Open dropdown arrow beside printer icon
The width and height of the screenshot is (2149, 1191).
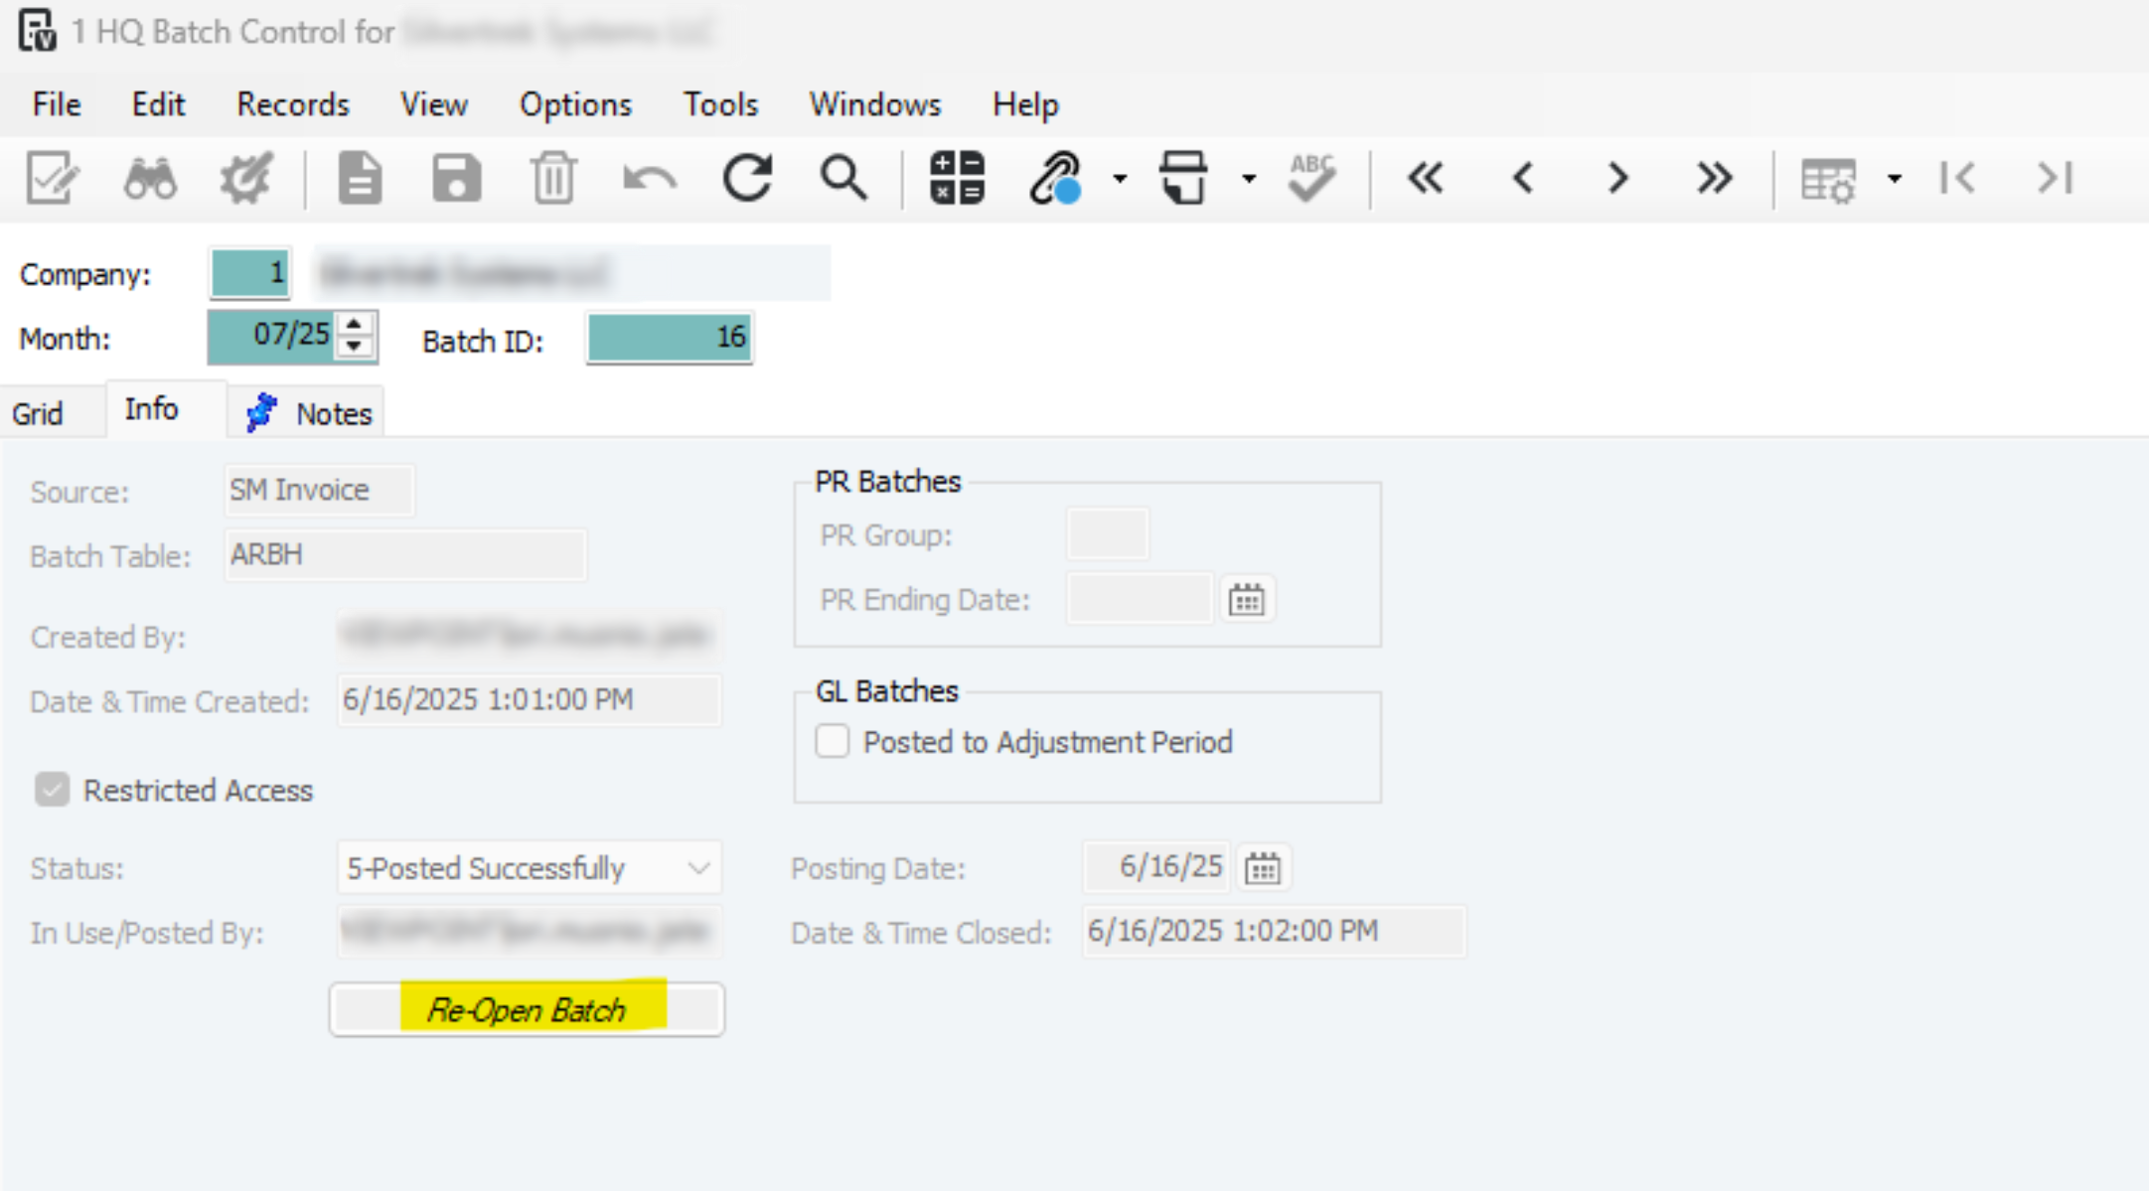[x=1249, y=180]
